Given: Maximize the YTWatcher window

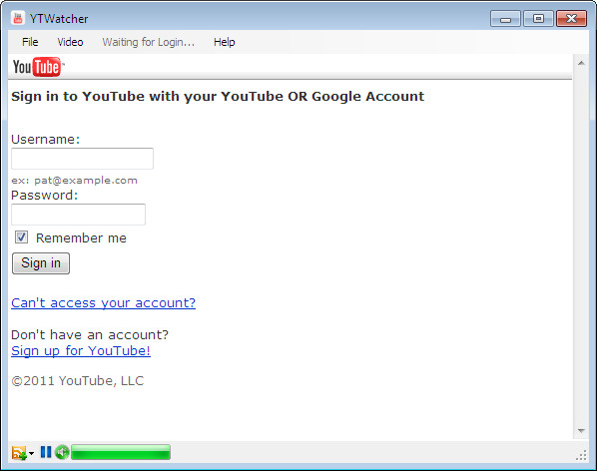Looking at the screenshot, I should point(538,19).
